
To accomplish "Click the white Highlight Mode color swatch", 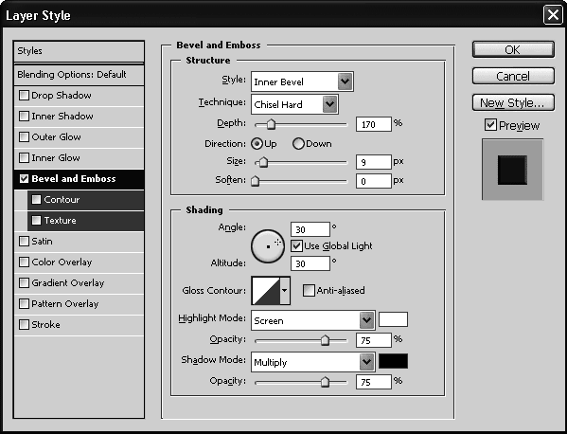I will [x=393, y=319].
